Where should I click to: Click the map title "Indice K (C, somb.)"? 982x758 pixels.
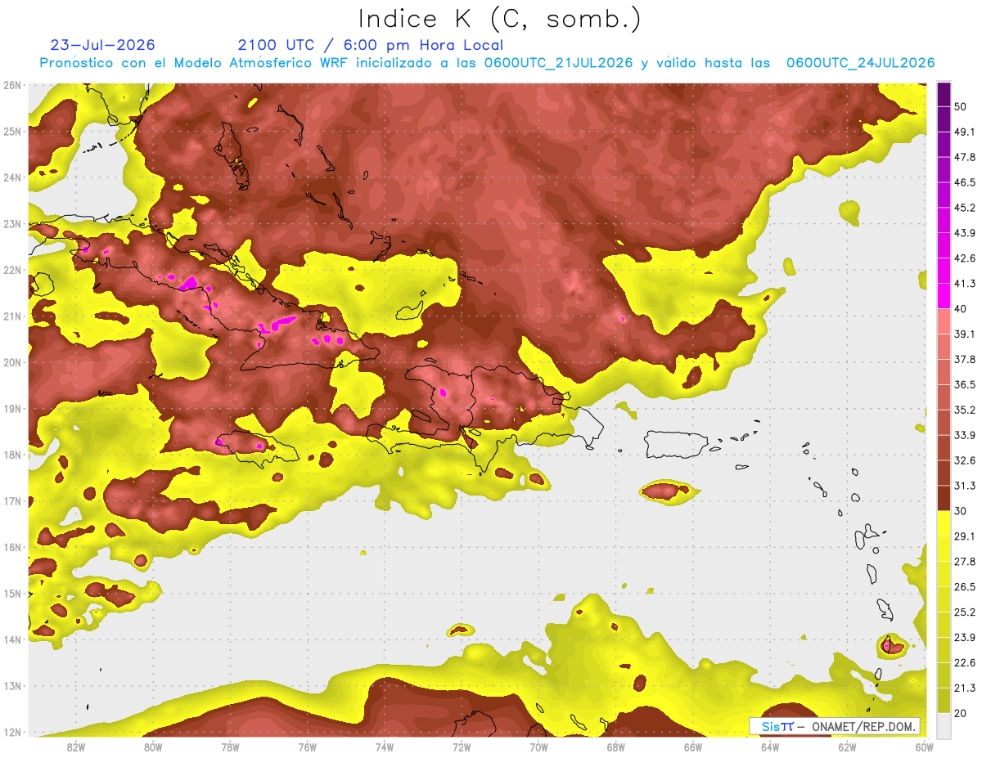(x=500, y=18)
